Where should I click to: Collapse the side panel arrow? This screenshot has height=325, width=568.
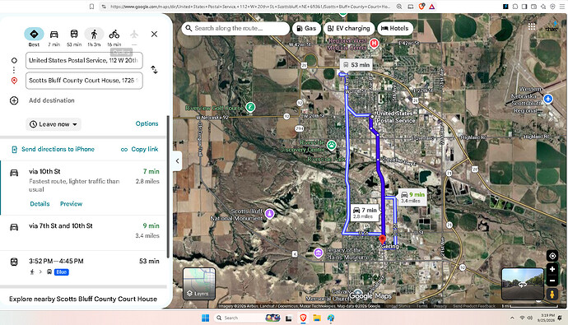click(177, 160)
